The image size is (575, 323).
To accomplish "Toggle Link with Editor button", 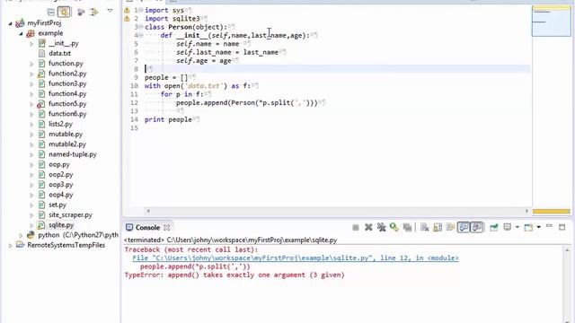I will coord(64,12).
